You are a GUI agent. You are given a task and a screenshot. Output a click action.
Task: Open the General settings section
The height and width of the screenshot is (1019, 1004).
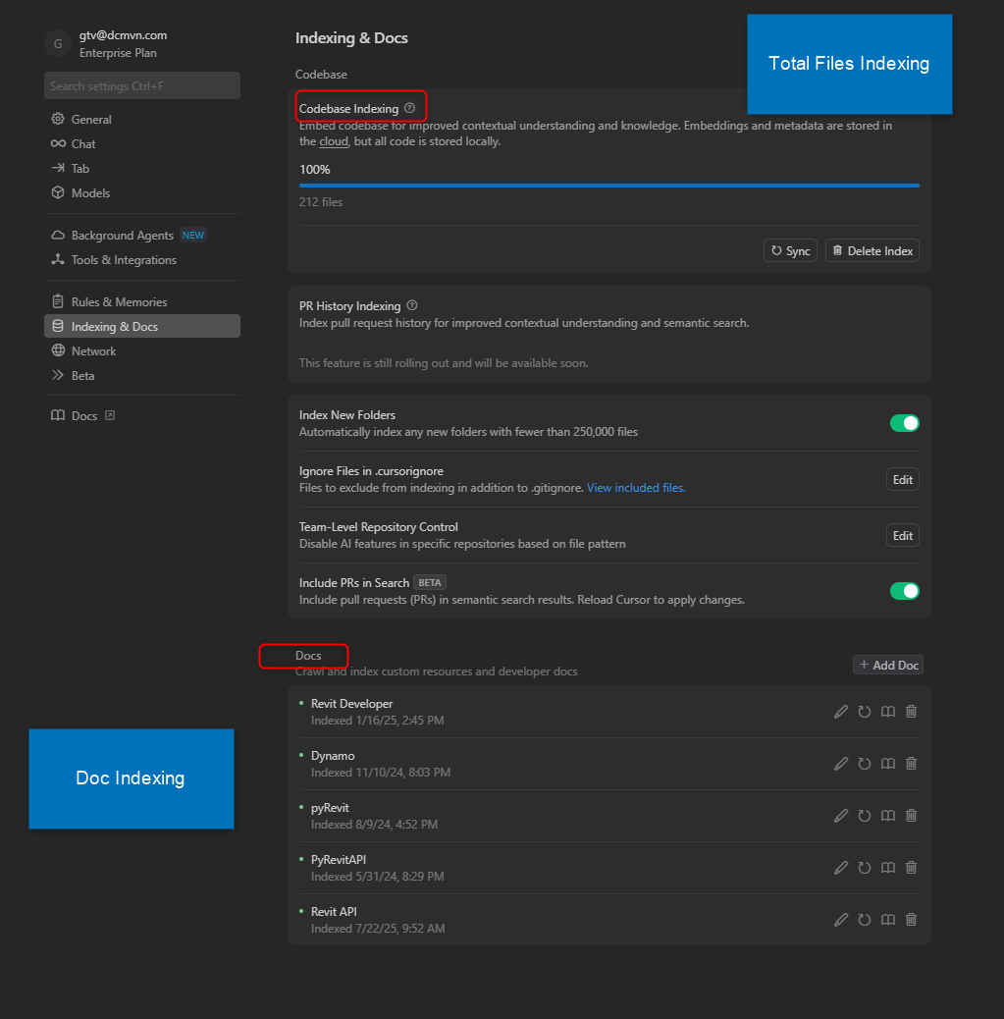[x=91, y=120]
